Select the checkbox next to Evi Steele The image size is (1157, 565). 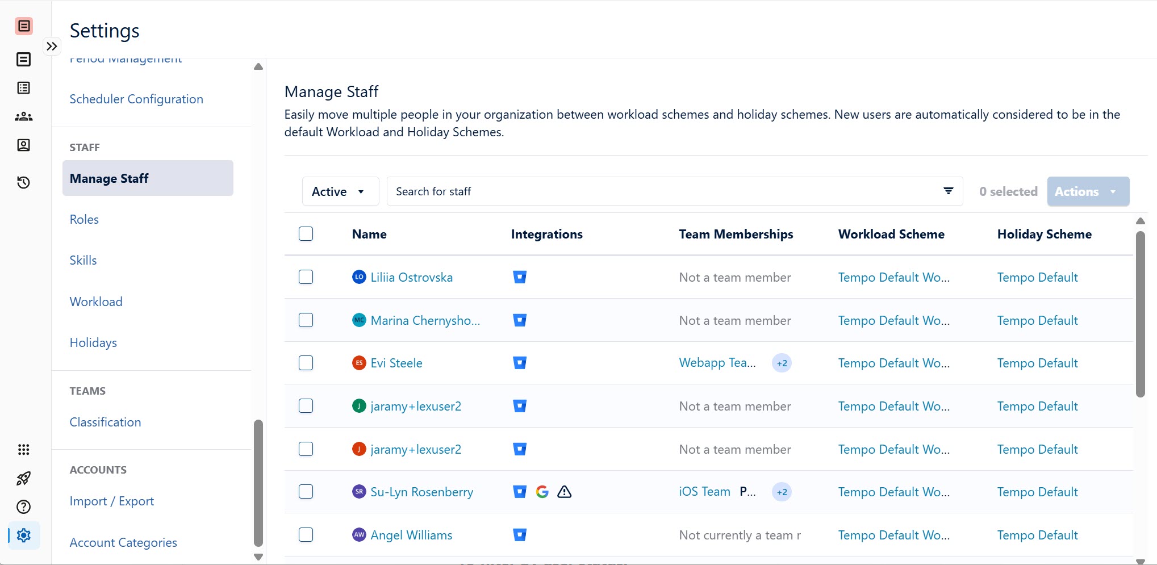pyautogui.click(x=306, y=363)
